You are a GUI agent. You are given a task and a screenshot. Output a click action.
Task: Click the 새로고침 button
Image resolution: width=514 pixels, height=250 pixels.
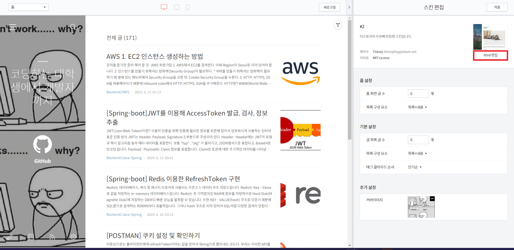(x=329, y=7)
